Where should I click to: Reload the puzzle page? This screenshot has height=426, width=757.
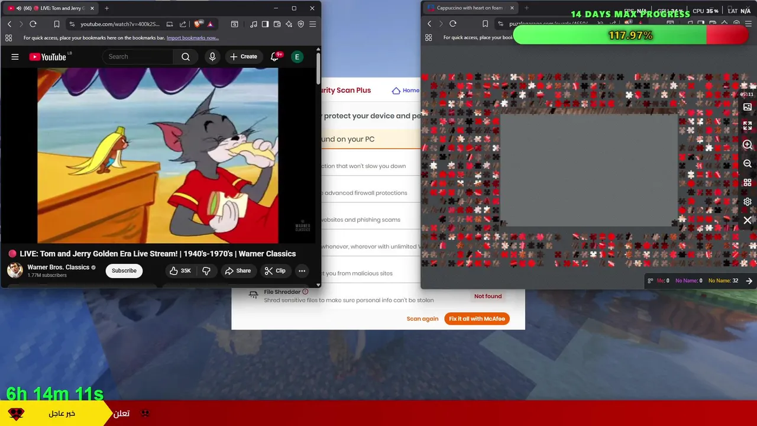453,24
